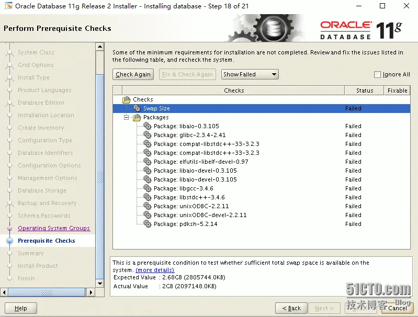
Task: Click sidebar scroll down arrow
Action: [100, 284]
